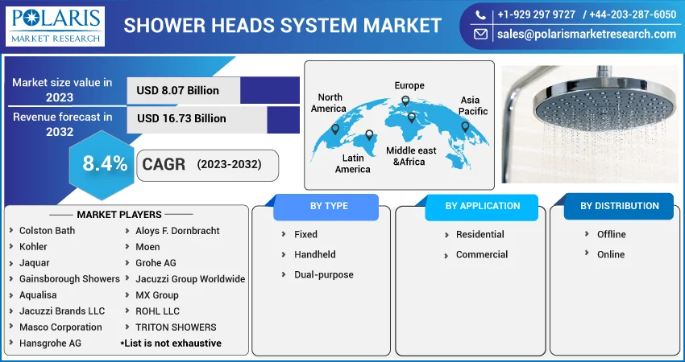Select the North America map pin
The width and height of the screenshot is (685, 362).
coord(335,129)
